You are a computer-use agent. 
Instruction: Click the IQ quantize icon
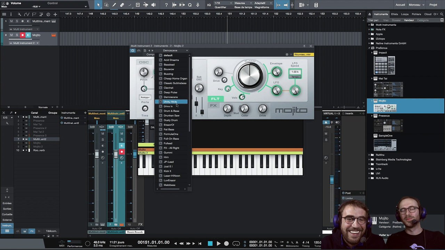(209, 5)
